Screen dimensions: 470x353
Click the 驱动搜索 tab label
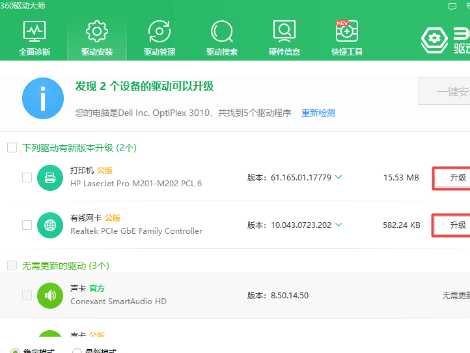click(222, 52)
